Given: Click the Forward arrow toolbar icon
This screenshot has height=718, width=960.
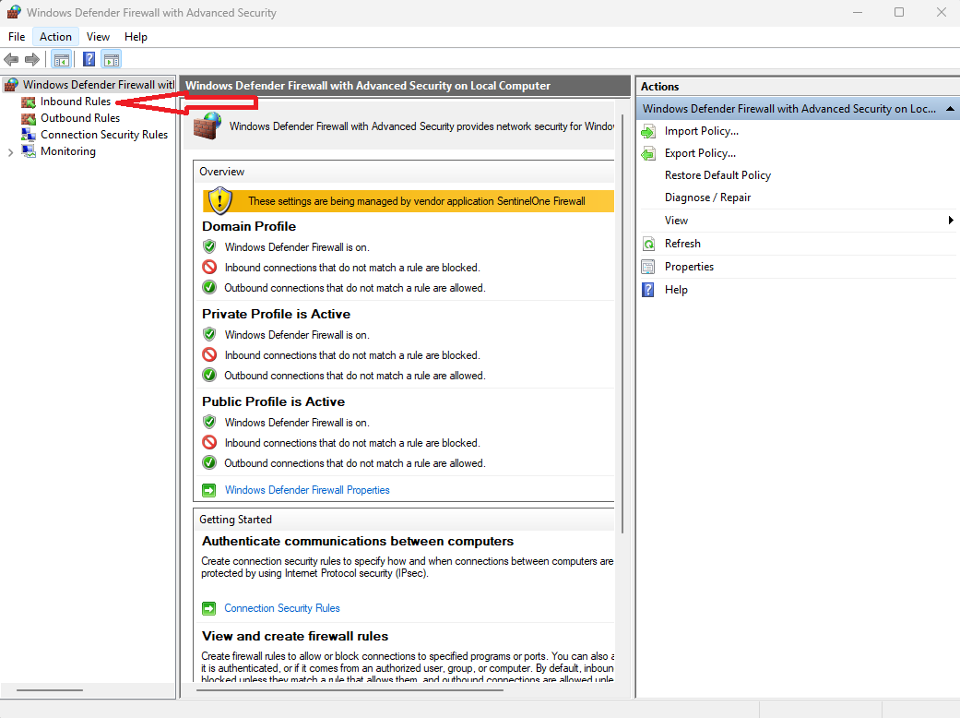Looking at the screenshot, I should coord(32,60).
